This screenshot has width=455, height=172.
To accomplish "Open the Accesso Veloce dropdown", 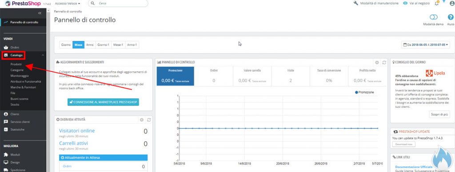I will (x=68, y=4).
